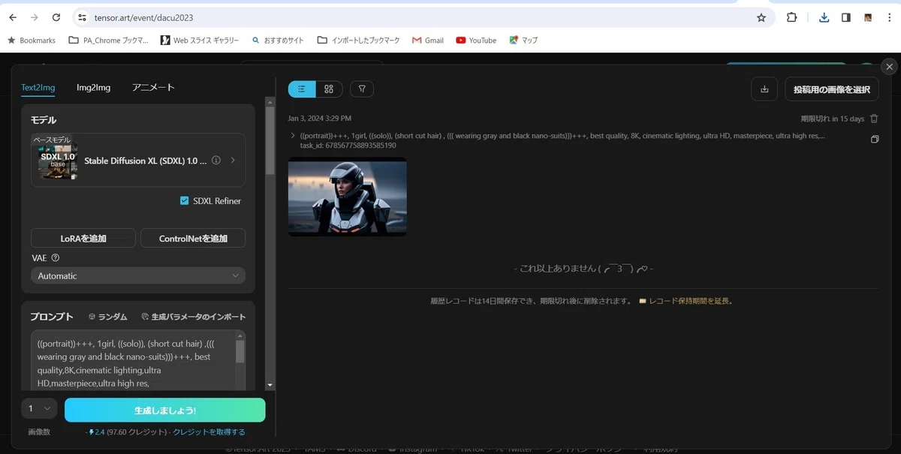The height and width of the screenshot is (454, 901).
Task: Select Stable Diffusion XL model card
Action: pyautogui.click(x=138, y=160)
